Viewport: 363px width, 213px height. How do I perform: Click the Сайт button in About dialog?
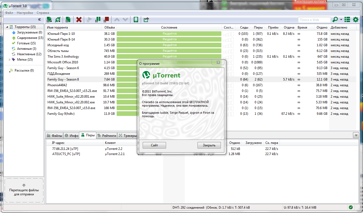tap(154, 145)
